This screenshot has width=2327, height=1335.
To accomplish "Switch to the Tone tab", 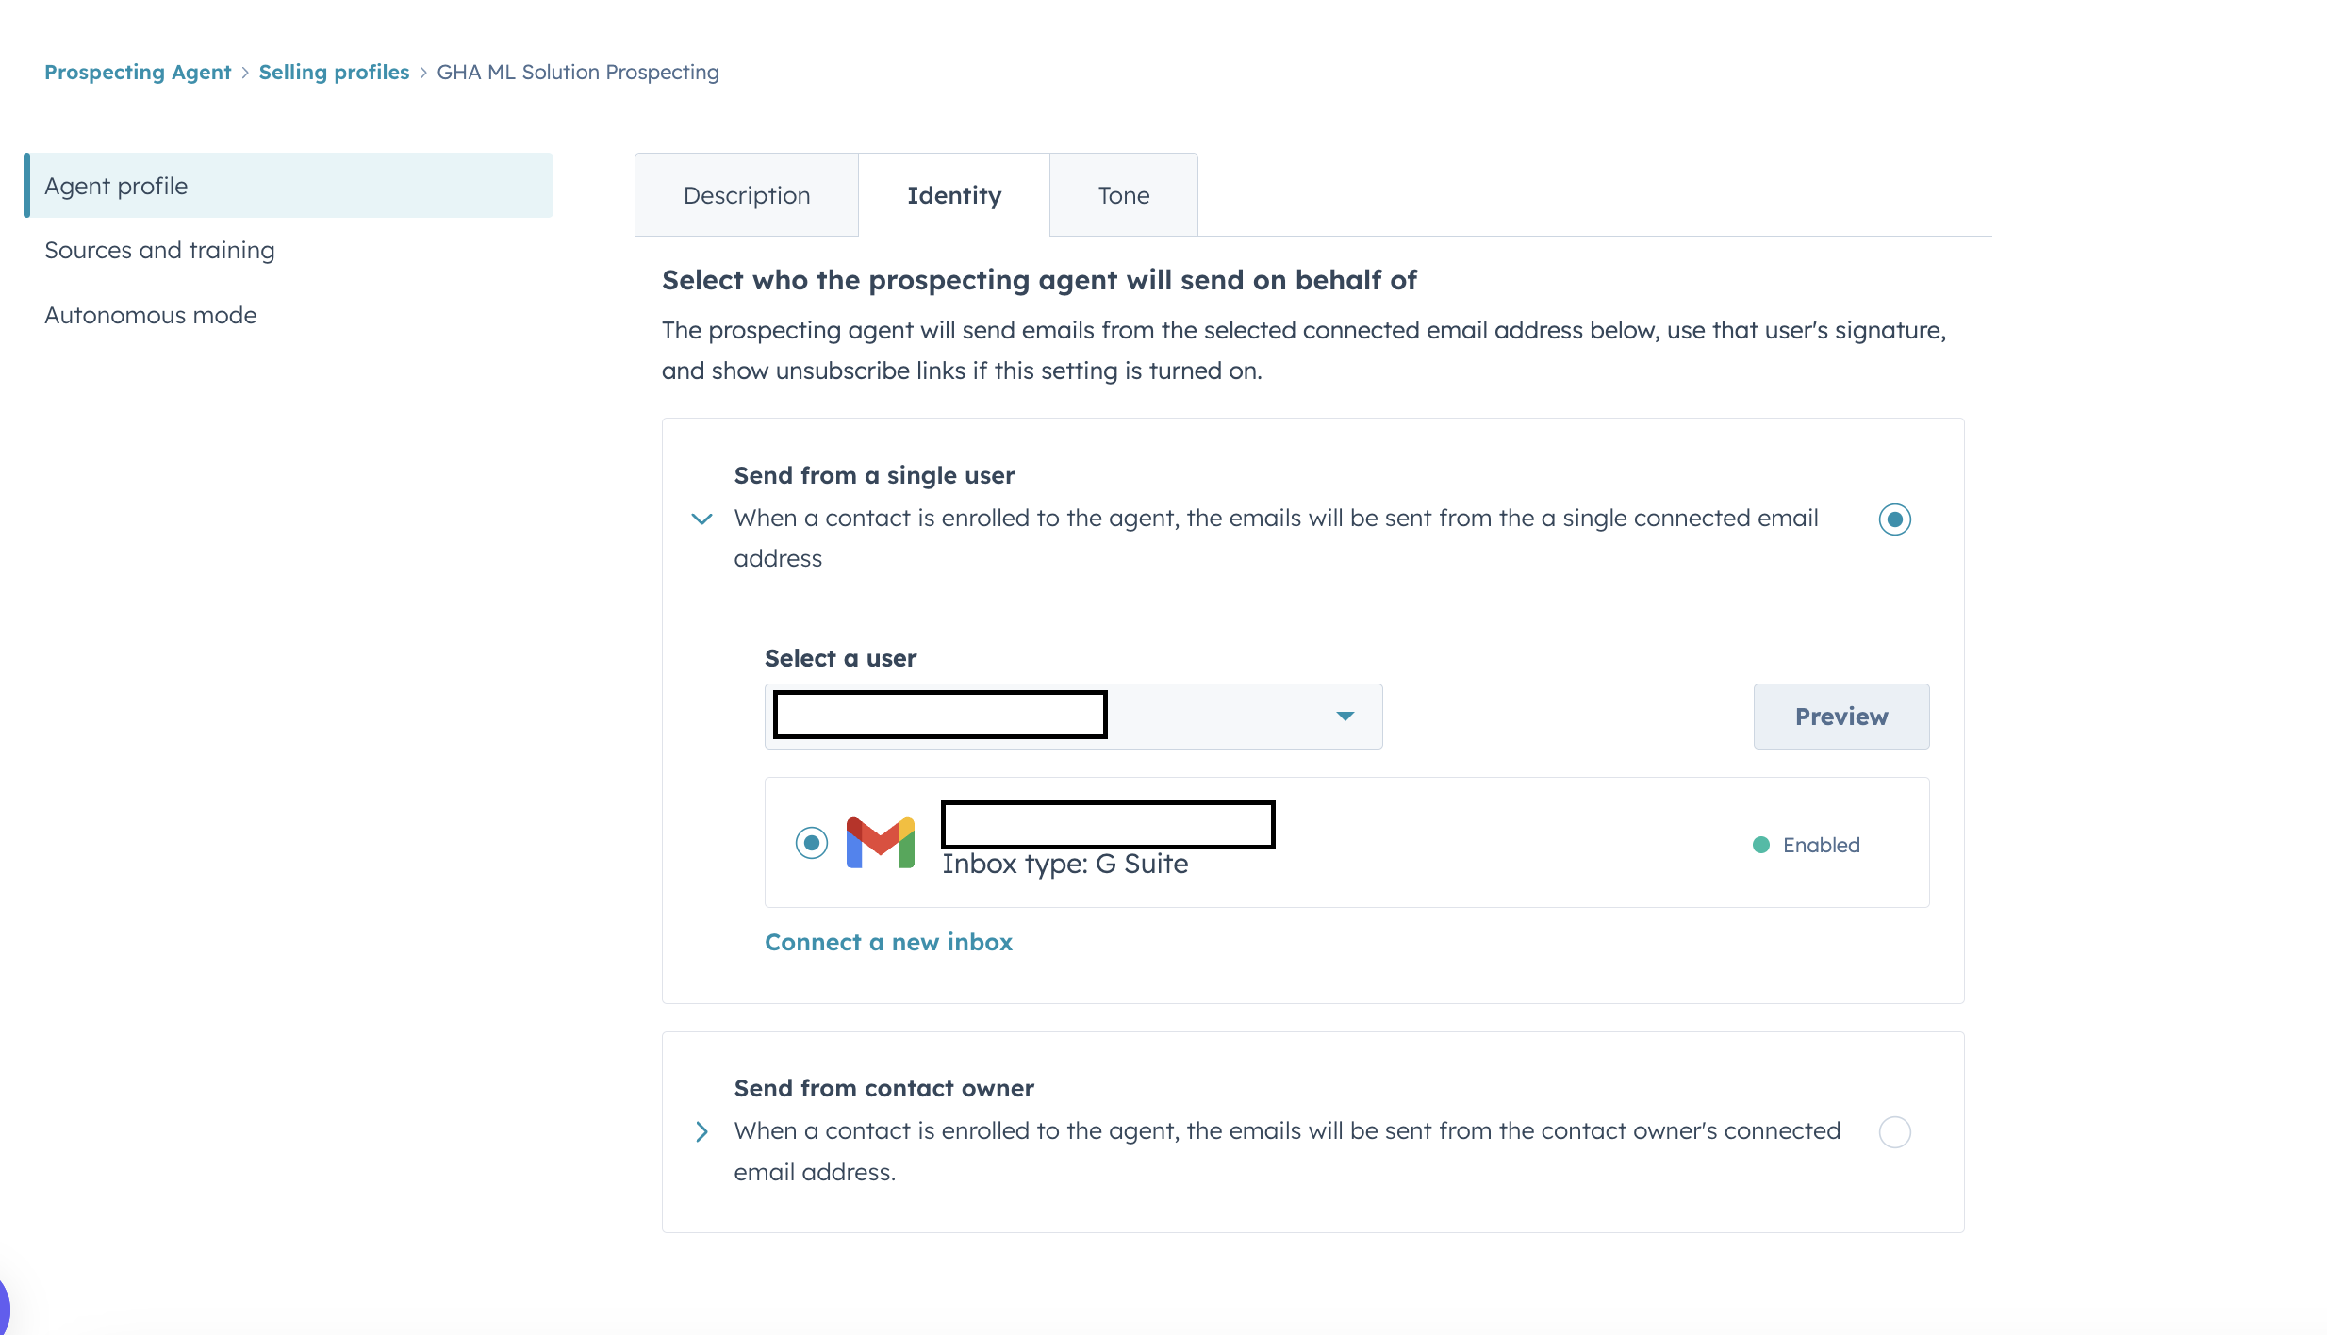I will click(1123, 195).
